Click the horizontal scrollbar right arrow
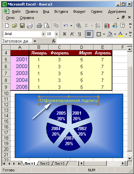 [x=123, y=163]
